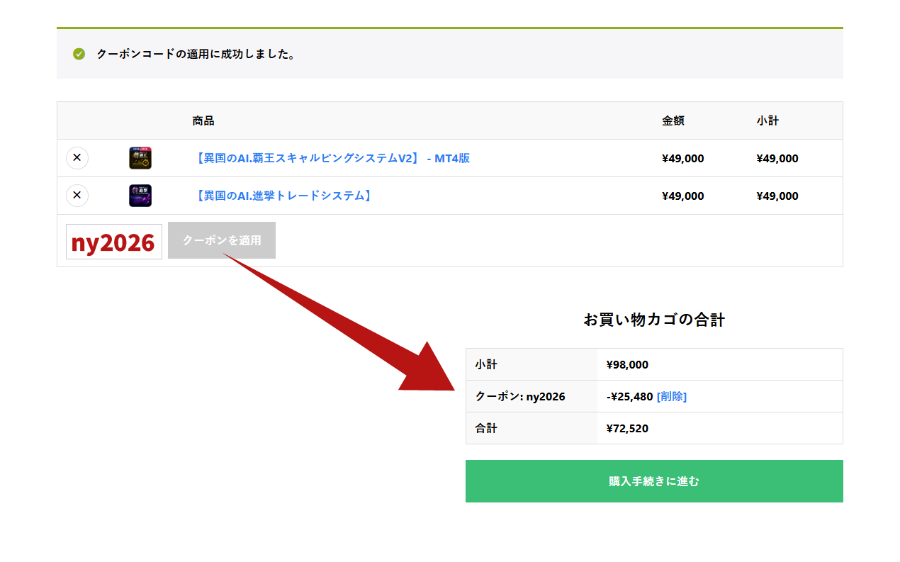Screen dimensions: 900x562
Task: Click the coupon success message text
Action: pyautogui.click(x=196, y=54)
